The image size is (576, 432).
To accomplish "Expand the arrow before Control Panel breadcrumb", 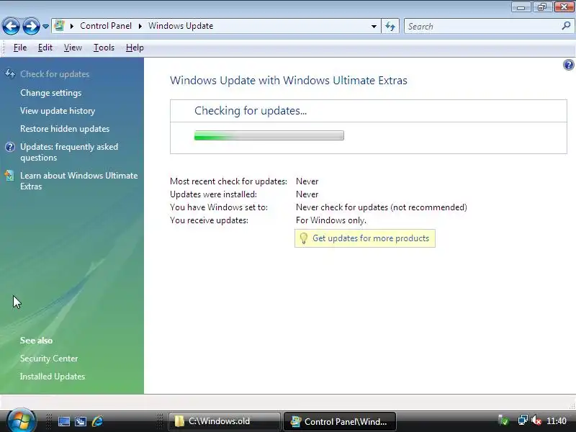I will pos(72,26).
